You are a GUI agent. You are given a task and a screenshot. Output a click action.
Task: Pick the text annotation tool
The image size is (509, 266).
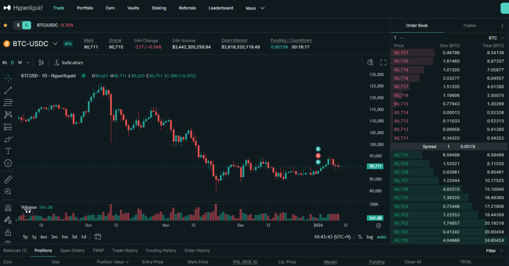coord(8,151)
